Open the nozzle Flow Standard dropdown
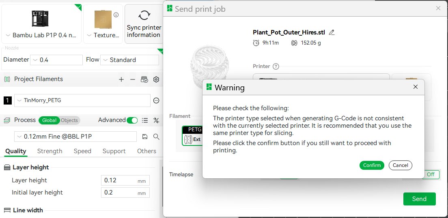Image resolution: width=448 pixels, height=218 pixels. (x=129, y=60)
